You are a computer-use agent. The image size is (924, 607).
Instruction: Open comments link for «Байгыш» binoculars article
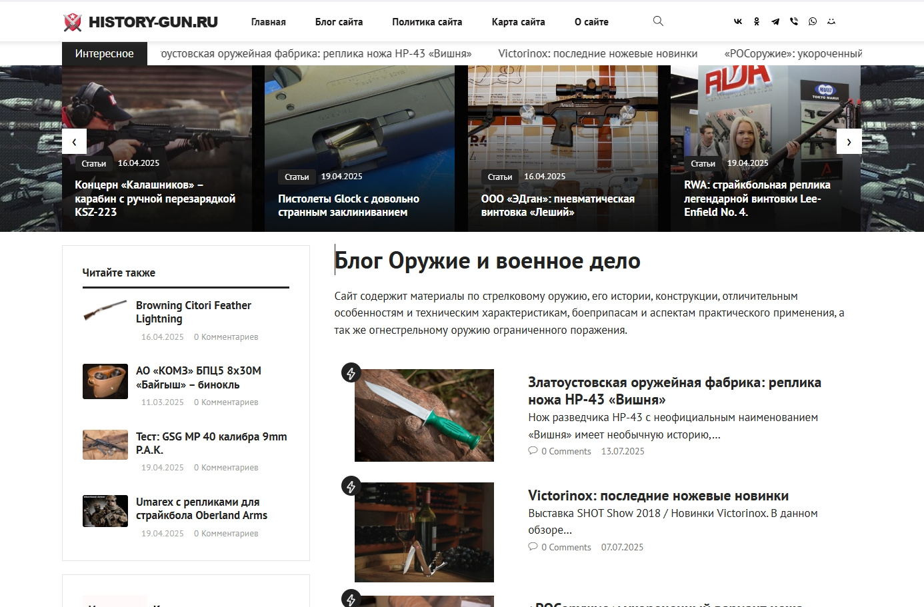226,402
